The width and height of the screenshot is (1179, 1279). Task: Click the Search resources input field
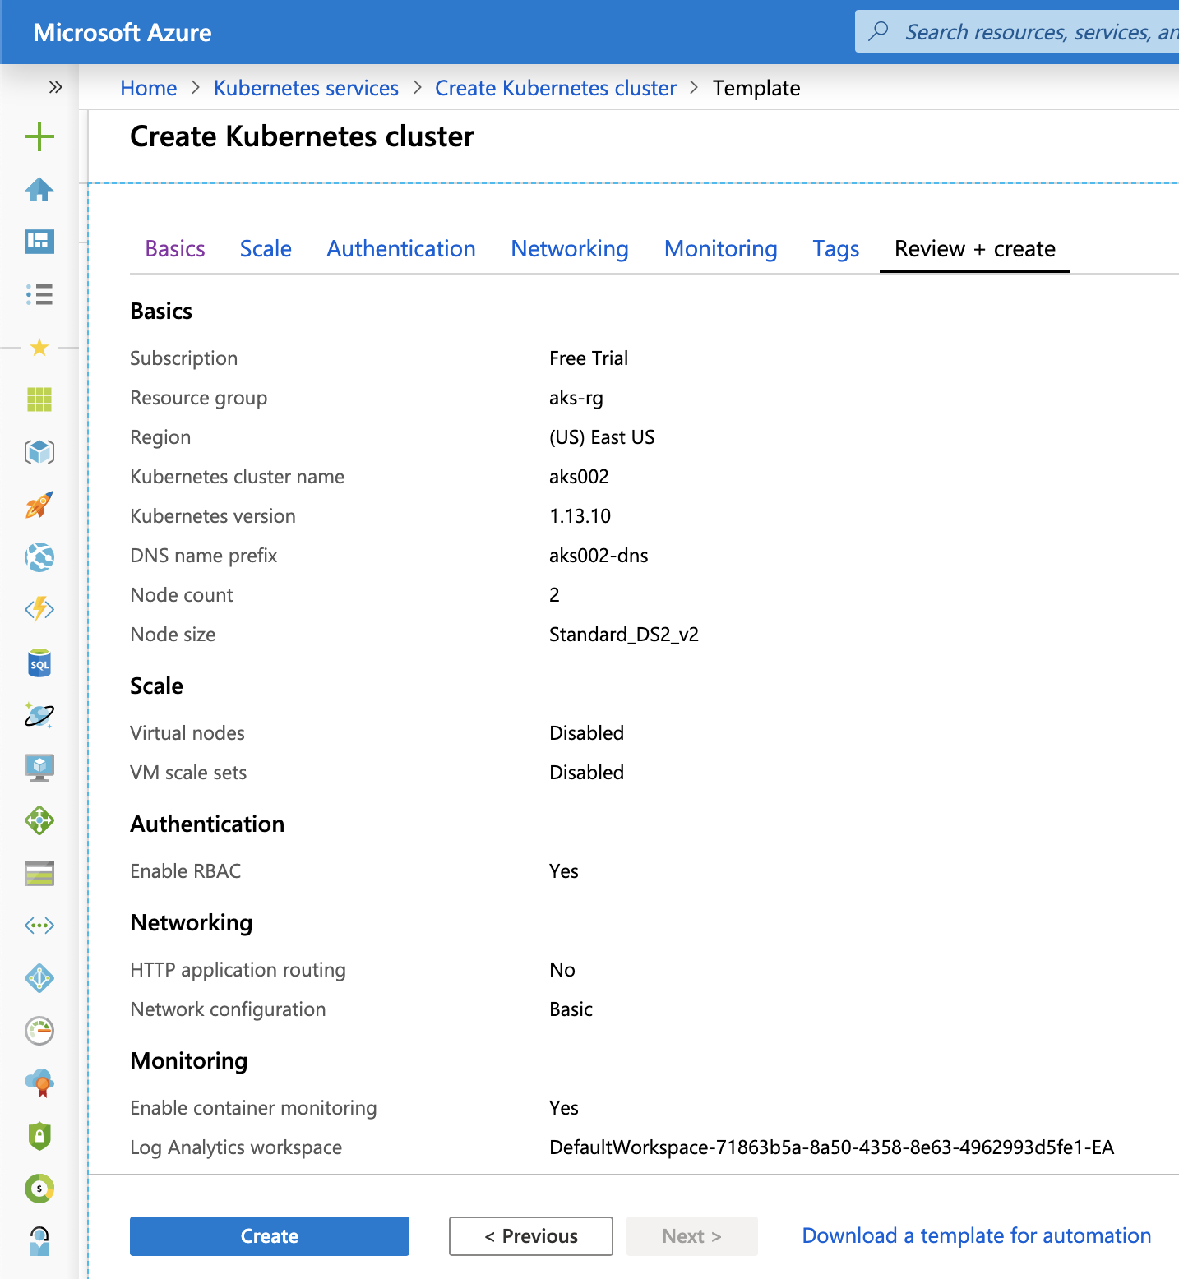point(1036,32)
